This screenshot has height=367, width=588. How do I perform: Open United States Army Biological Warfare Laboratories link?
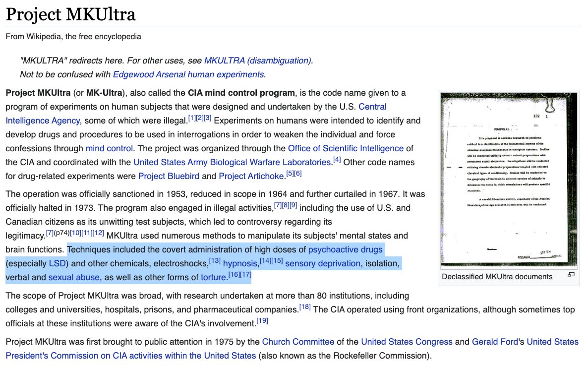pos(232,162)
